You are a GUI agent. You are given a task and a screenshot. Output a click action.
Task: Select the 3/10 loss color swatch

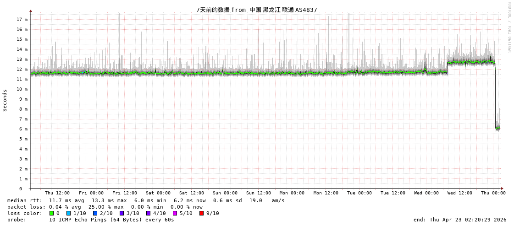(x=122, y=213)
